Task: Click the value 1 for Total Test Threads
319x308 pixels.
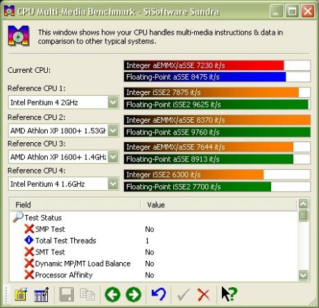Action: 147,241
